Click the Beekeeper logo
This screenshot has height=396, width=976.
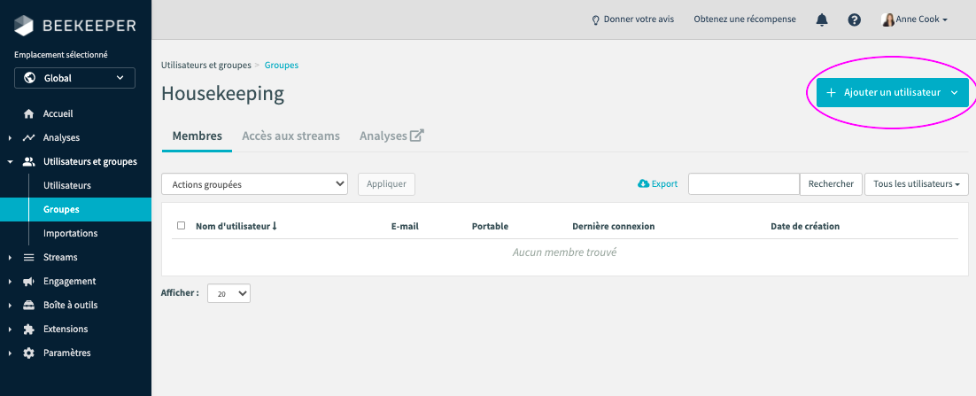click(x=75, y=25)
